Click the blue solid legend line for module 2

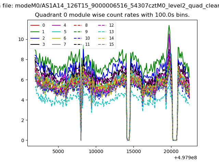click(35, 38)
